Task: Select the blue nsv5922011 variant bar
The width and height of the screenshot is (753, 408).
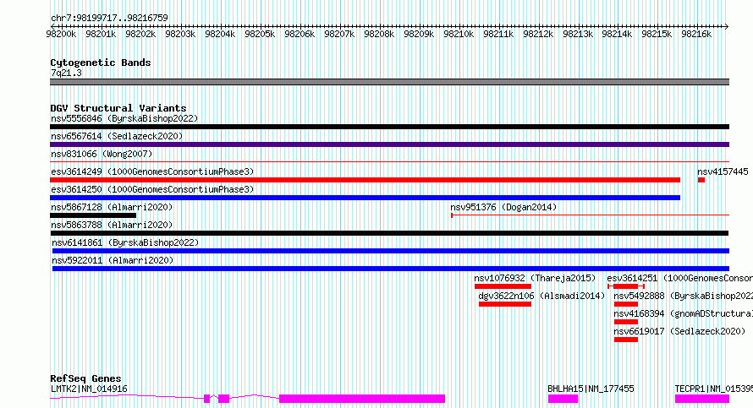Action: (391, 269)
